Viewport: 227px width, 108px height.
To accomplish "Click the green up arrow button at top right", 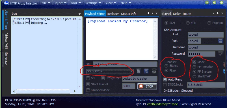I will (214, 3).
